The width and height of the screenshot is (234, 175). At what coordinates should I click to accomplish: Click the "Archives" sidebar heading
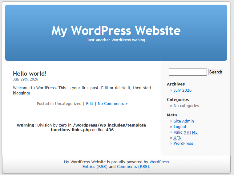176,84
